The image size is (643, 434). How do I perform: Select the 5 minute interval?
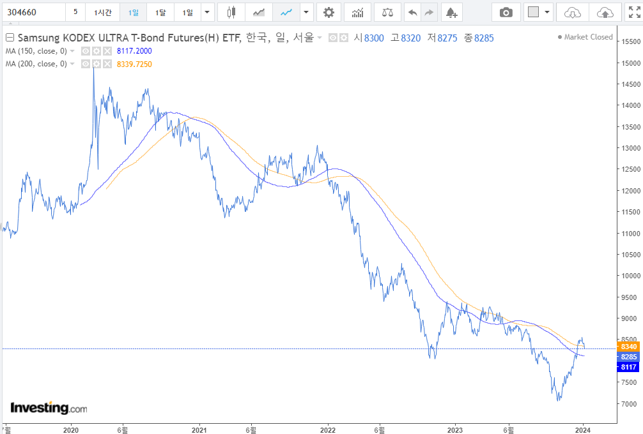click(75, 12)
